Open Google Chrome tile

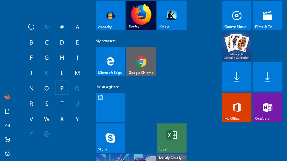(141, 61)
